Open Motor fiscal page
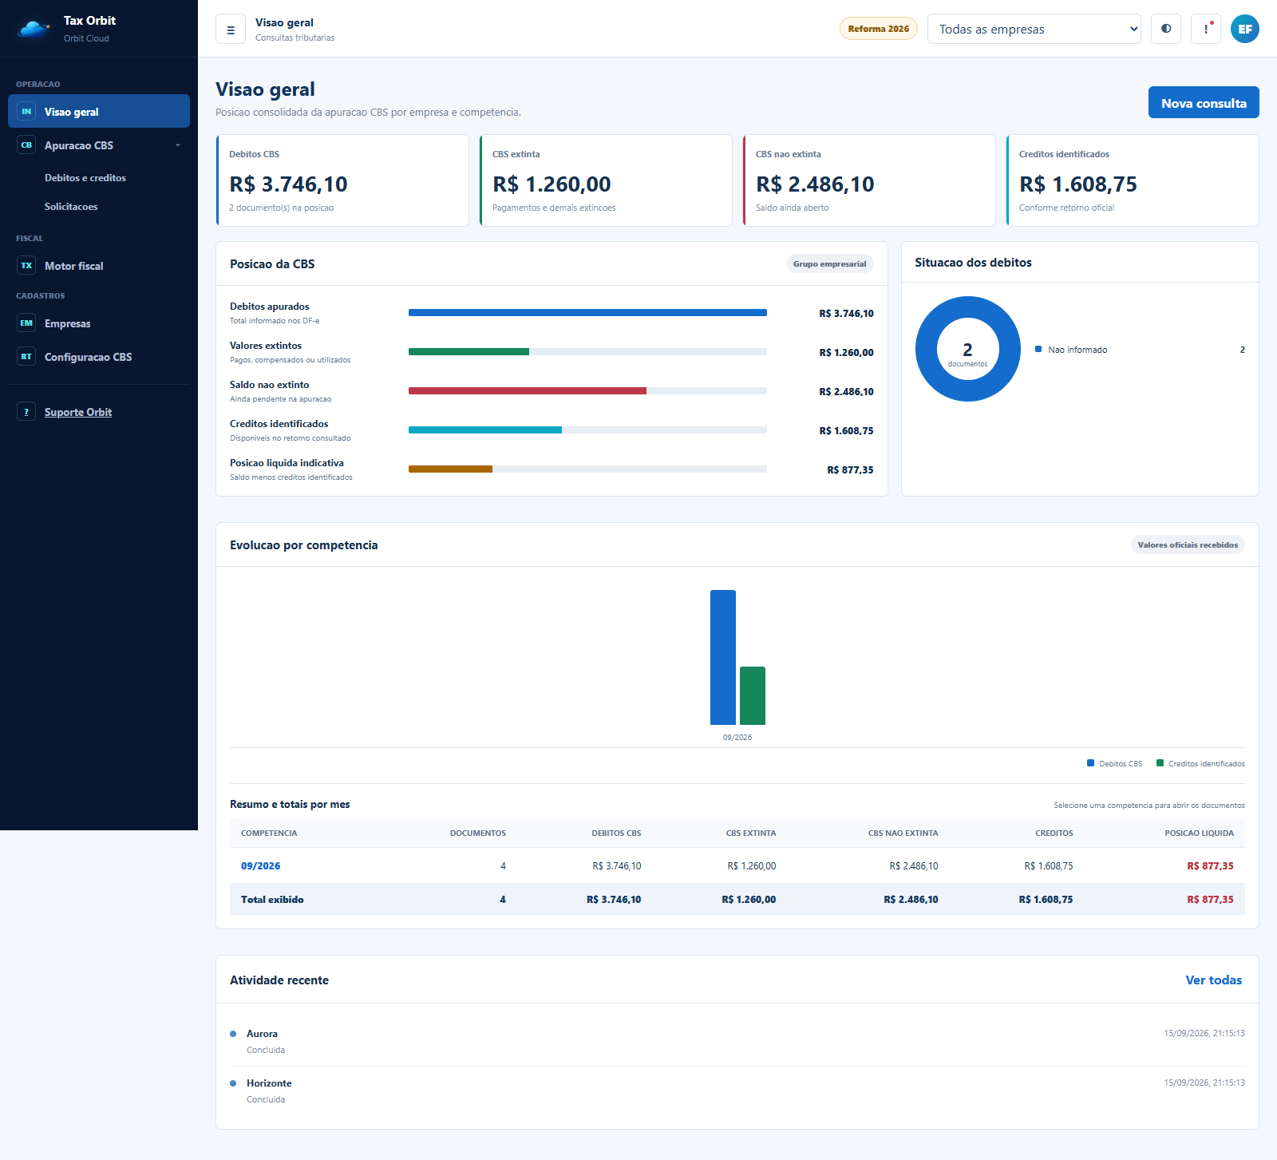 point(99,266)
